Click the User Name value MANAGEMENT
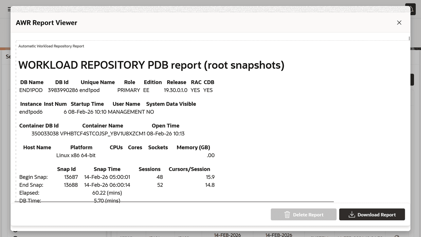Screen dimensions: 421x237 (126, 112)
